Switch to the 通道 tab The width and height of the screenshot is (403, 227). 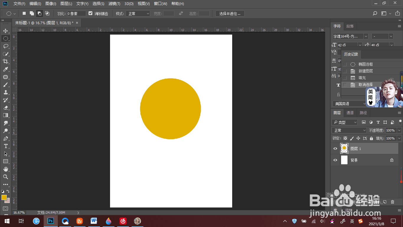(x=350, y=113)
